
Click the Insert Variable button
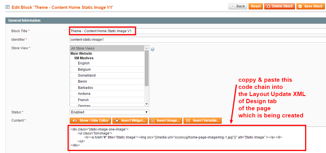click(203, 121)
